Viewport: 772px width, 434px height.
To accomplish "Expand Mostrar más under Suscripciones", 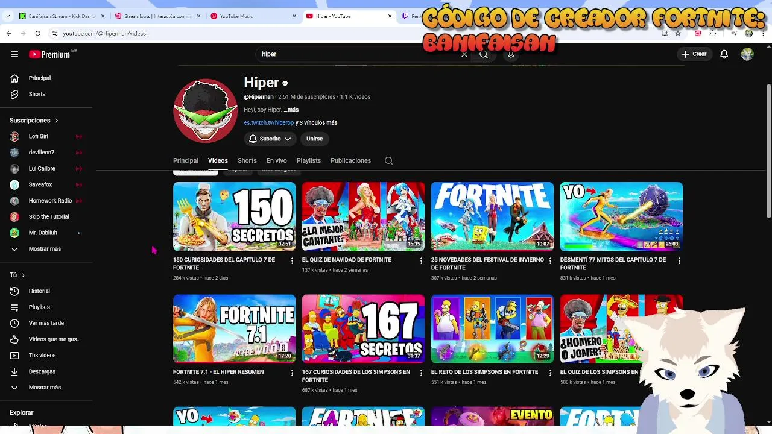I will tap(46, 249).
